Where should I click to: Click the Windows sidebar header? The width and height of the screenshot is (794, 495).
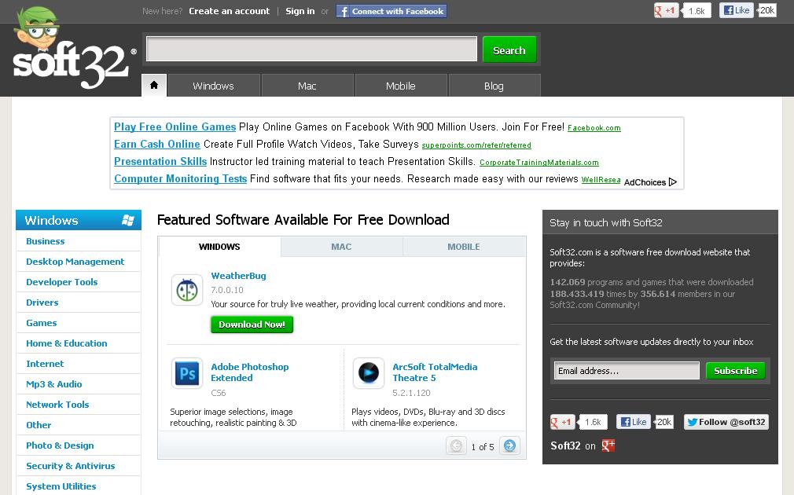pos(79,220)
